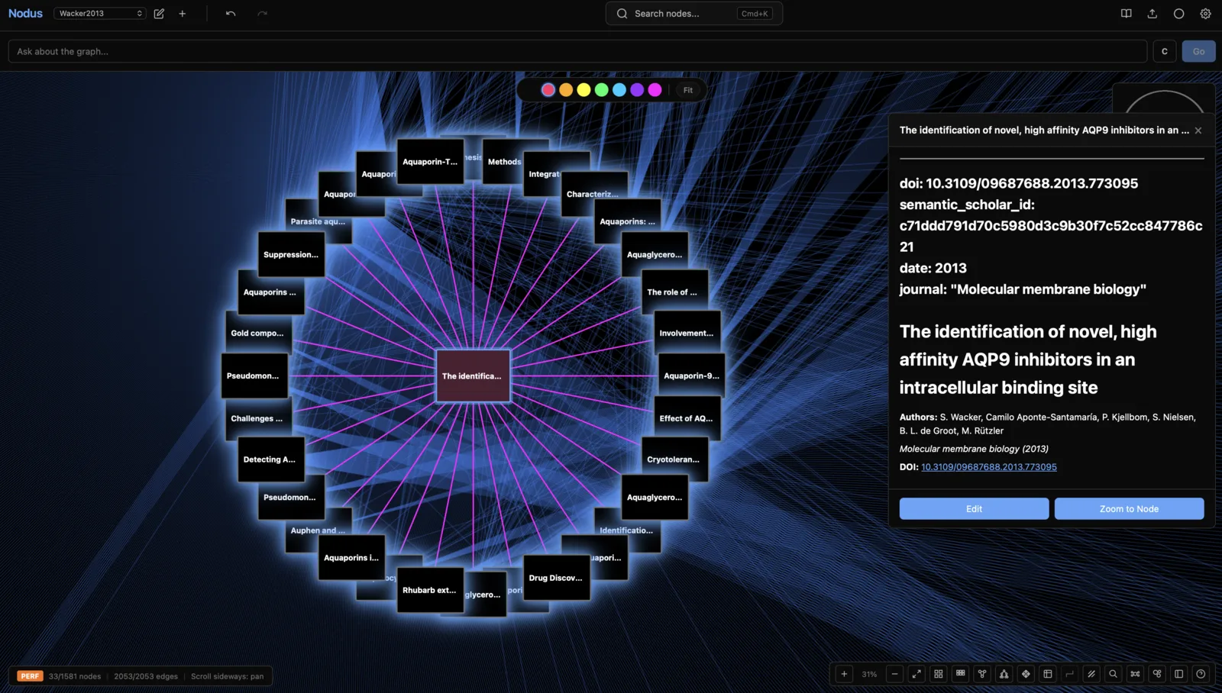This screenshot has width=1222, height=693.
Task: Select the 'Aquaporin-9...' node
Action: 691,376
